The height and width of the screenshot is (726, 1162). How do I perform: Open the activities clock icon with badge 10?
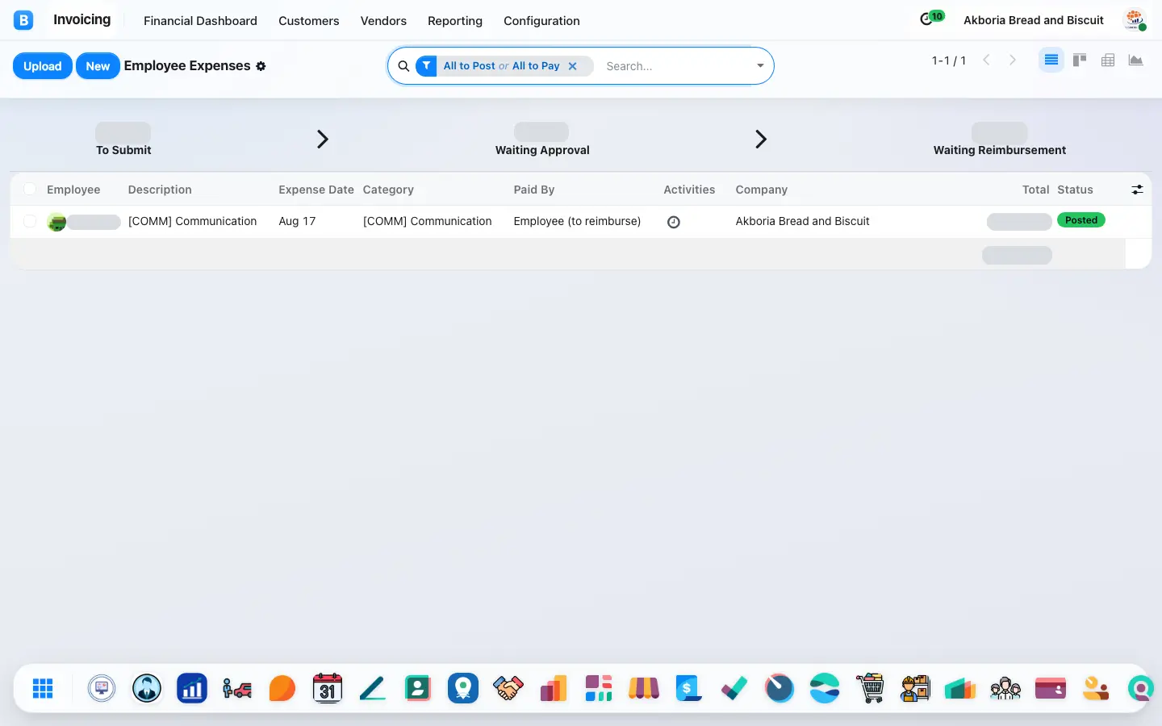(x=931, y=18)
